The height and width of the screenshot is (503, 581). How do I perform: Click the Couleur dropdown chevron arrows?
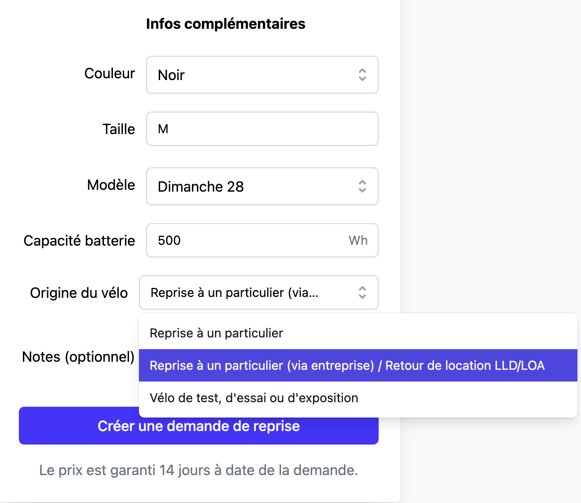click(362, 75)
